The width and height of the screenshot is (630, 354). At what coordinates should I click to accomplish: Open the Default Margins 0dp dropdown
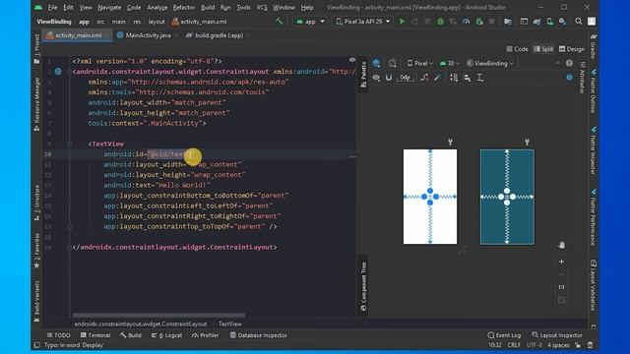405,78
